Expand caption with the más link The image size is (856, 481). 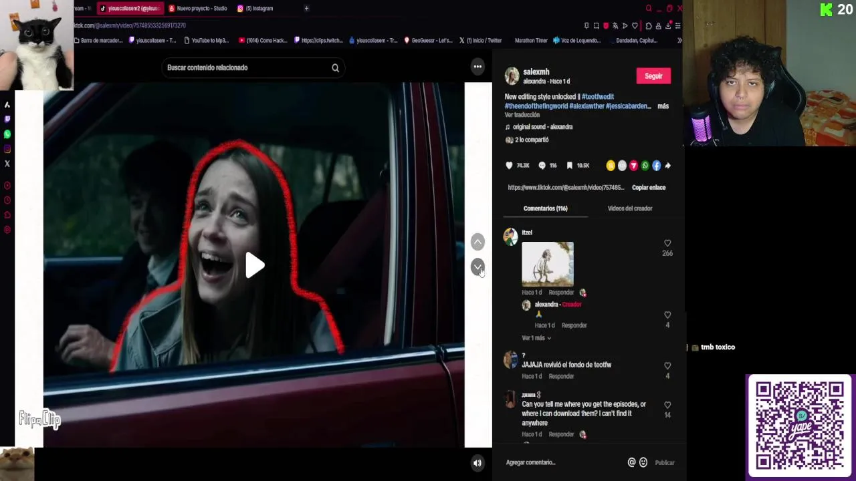tap(663, 106)
